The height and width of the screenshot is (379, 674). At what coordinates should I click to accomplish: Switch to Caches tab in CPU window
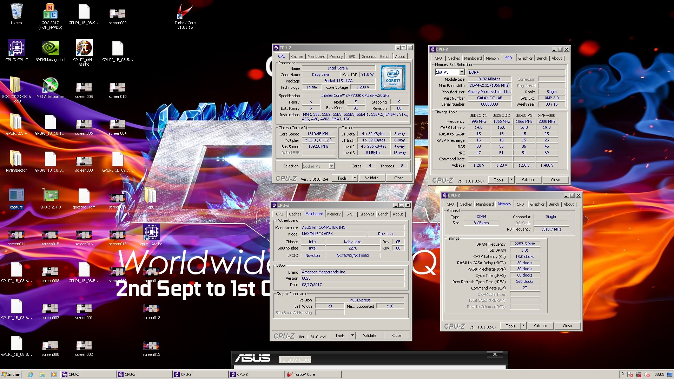click(297, 56)
